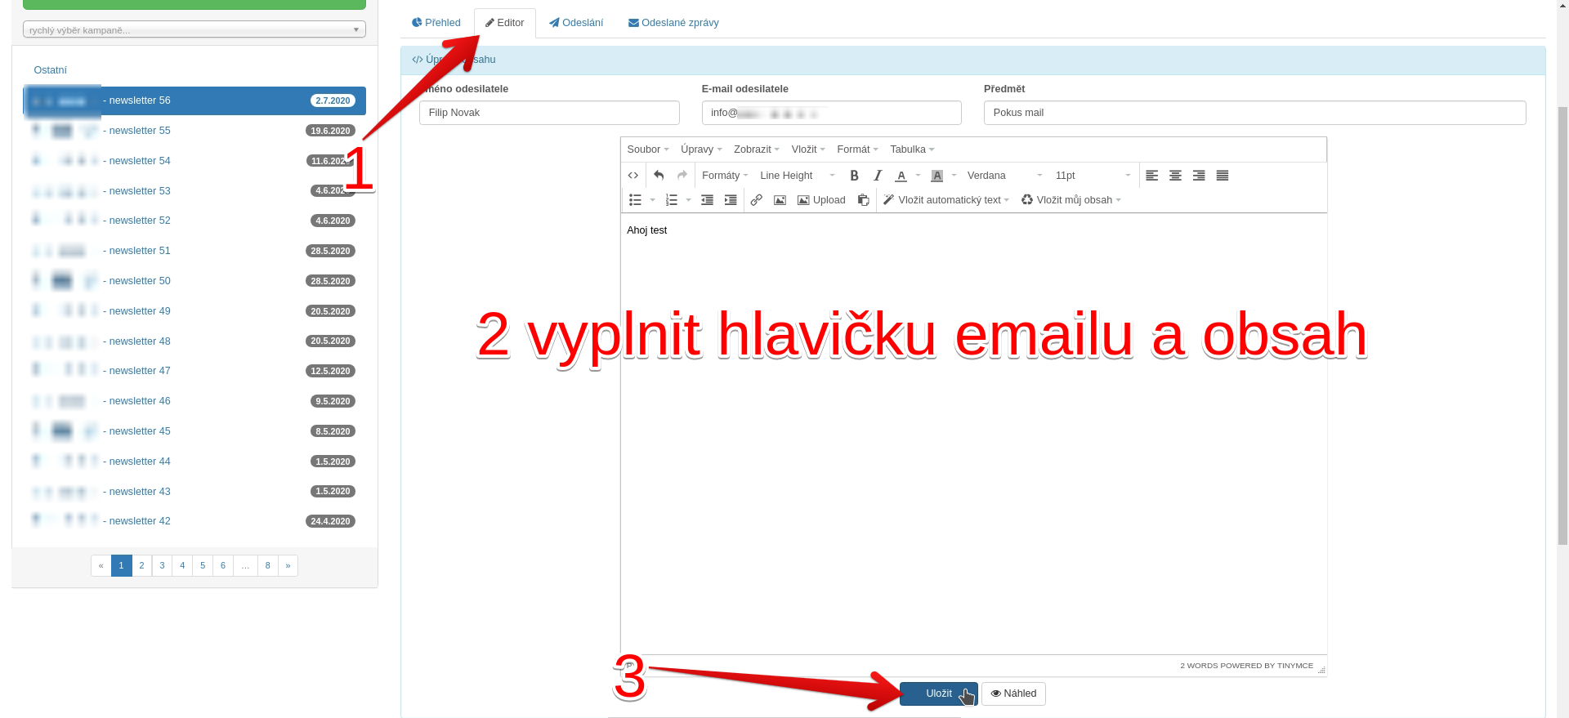
Task: Click the paste clipboard icon
Action: tap(863, 200)
